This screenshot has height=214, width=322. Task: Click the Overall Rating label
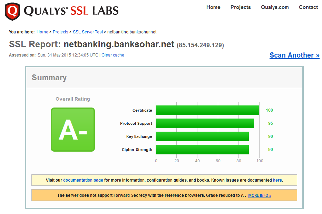(x=73, y=99)
